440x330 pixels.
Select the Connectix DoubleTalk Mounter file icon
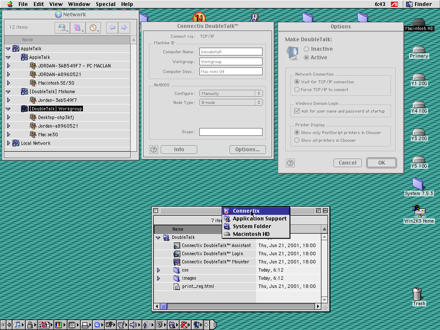[177, 262]
